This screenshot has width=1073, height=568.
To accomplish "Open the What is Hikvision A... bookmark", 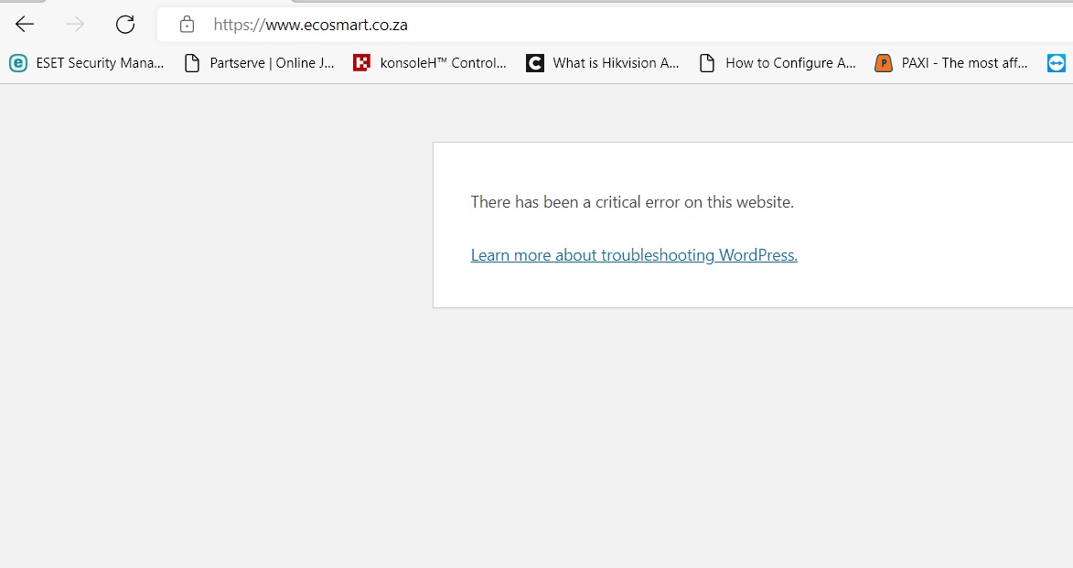I will pyautogui.click(x=603, y=63).
